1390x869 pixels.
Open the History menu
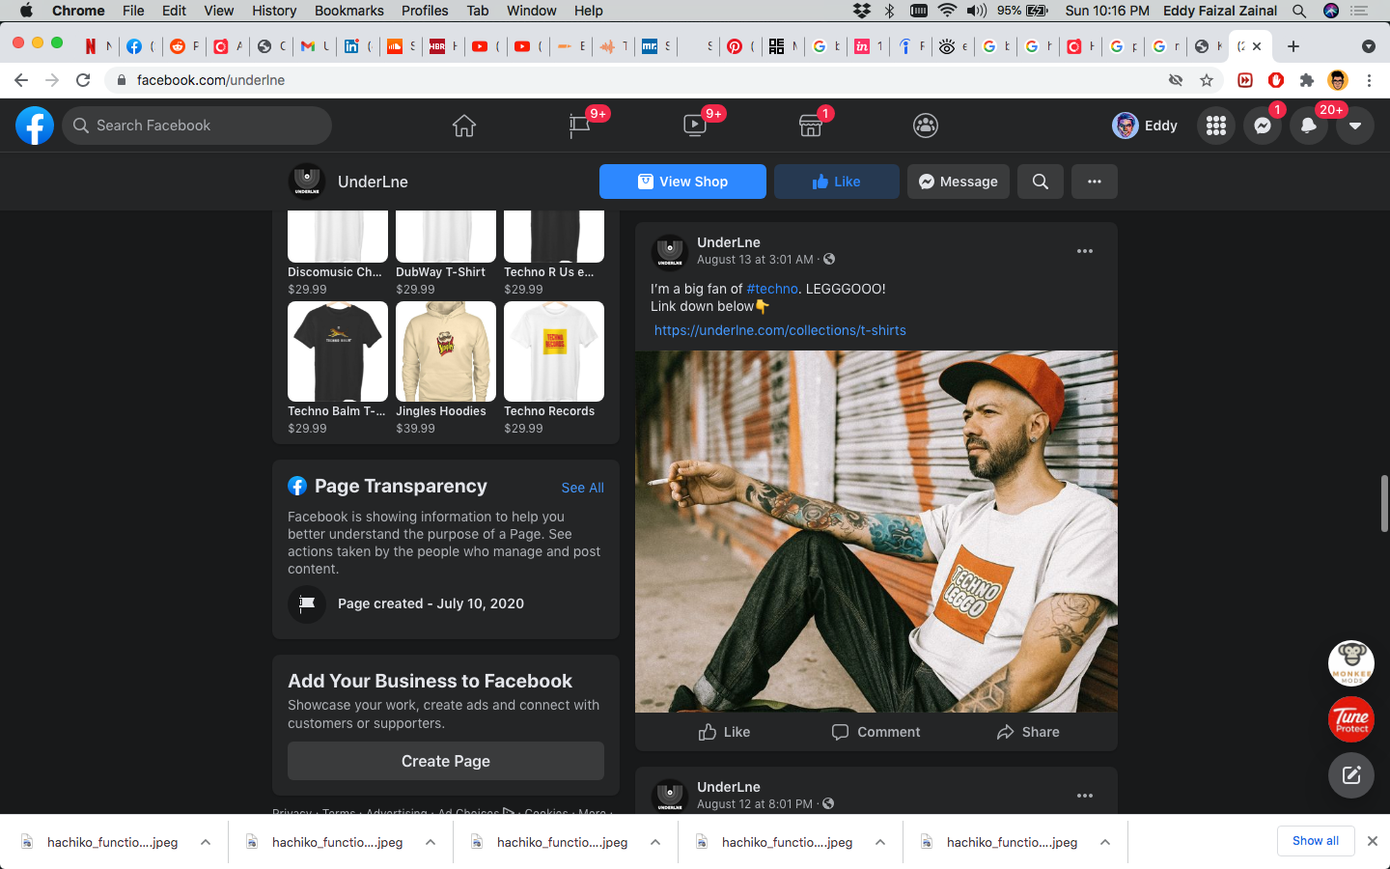point(274,11)
